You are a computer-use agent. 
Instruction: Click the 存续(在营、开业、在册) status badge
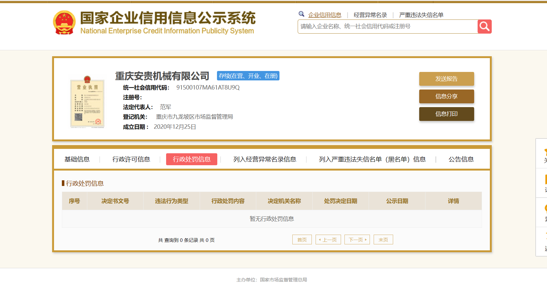248,76
